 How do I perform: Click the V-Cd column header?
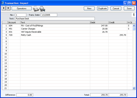(x=131, y=23)
